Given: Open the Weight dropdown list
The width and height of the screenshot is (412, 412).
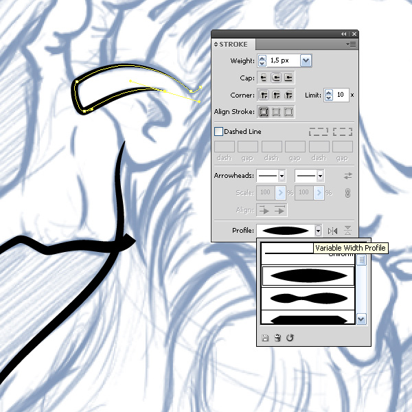Looking at the screenshot, I should (306, 60).
